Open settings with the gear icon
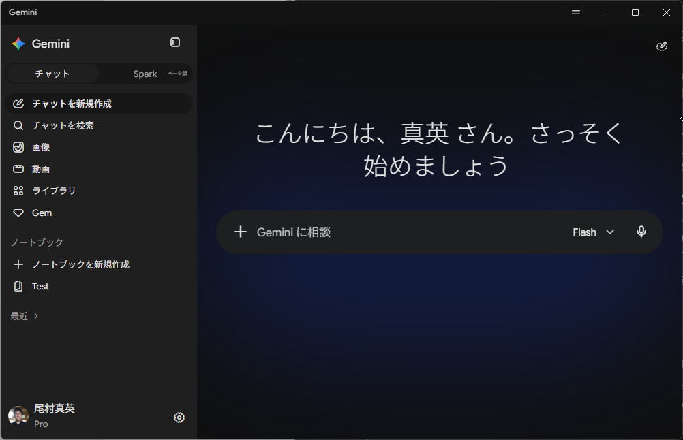Viewport: 683px width, 440px height. [179, 418]
